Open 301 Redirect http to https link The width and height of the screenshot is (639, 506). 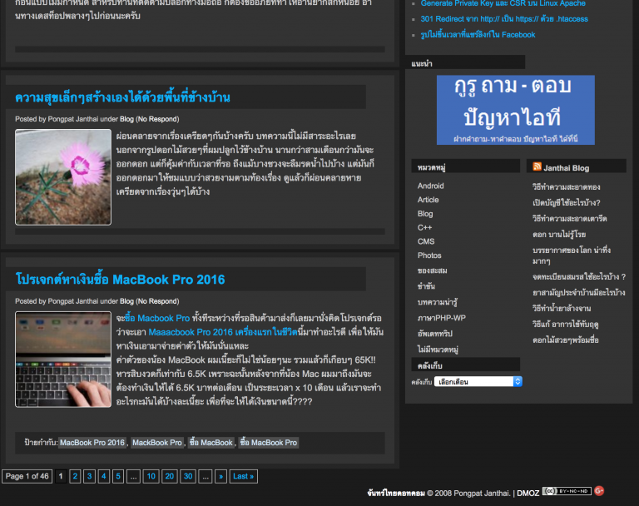504,19
